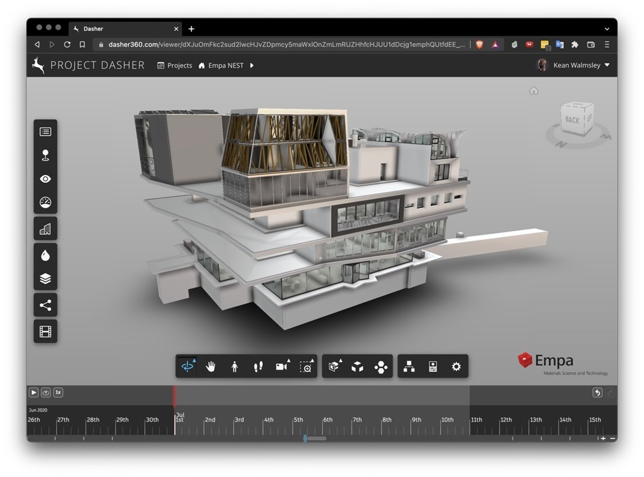The height and width of the screenshot is (477, 644).
Task: Toggle the droplet heatmap button
Action: 45,256
